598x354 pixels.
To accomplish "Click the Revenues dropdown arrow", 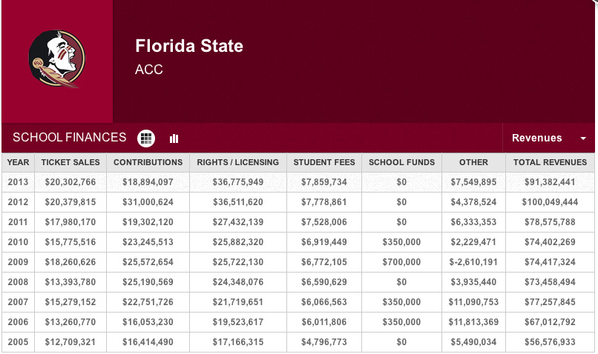I will click(x=583, y=138).
